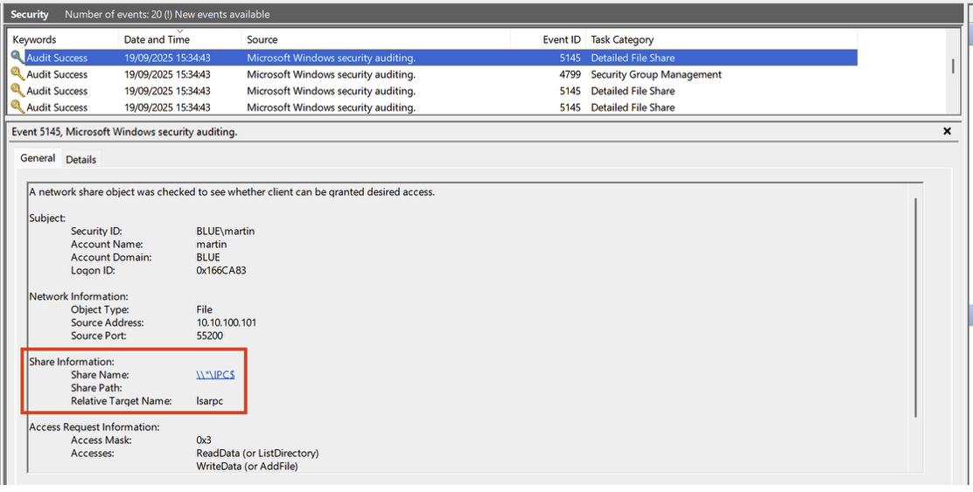Click the event description pane scrollbar
Viewport: 973px width, 492px height.
[915, 306]
